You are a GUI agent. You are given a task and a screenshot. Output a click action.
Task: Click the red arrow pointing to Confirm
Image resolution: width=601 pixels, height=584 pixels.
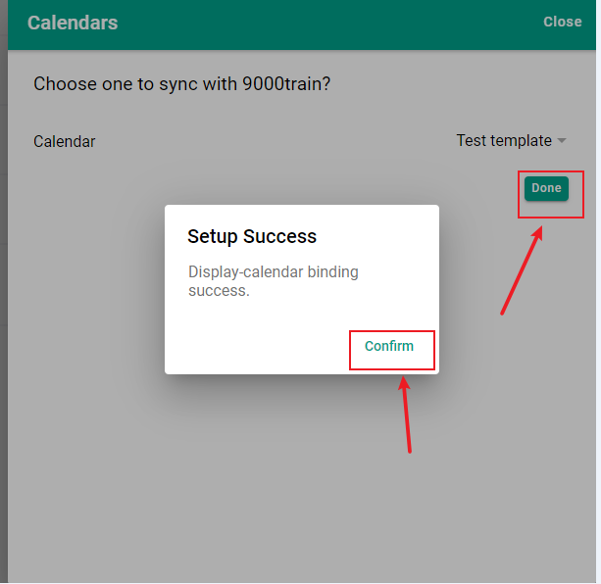(x=406, y=414)
